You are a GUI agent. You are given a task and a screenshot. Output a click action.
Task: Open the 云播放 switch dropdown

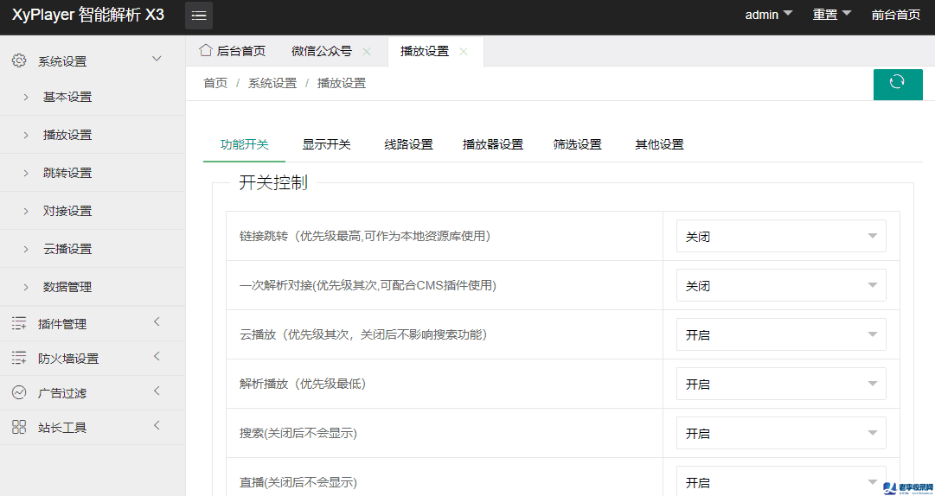780,334
